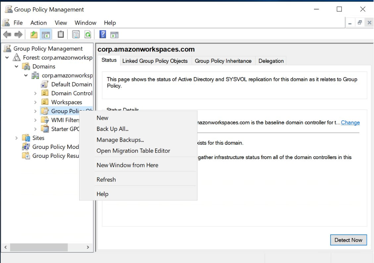374x263 pixels.
Task: Click the Export List clipboard icon
Action: [x=60, y=34]
